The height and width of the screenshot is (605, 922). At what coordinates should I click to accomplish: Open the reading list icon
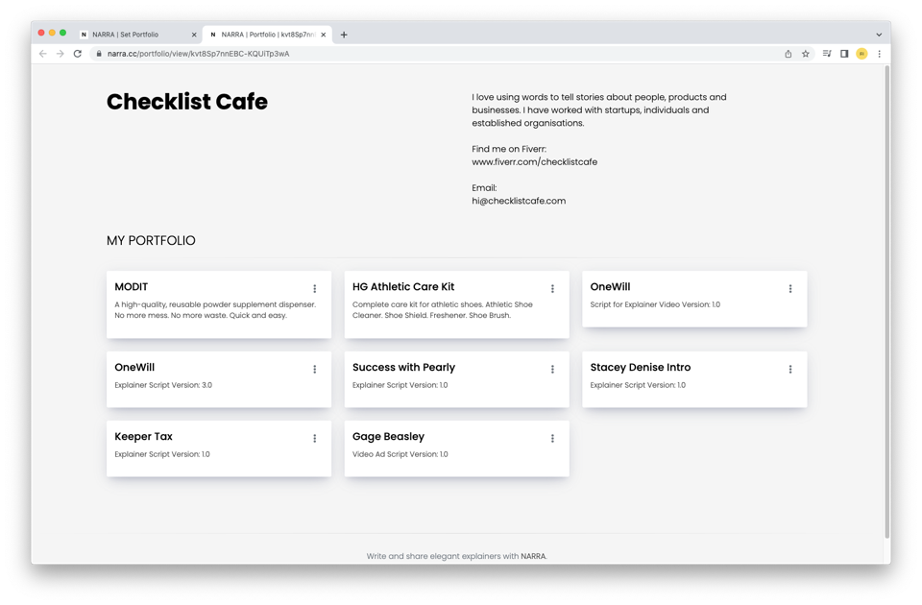(x=827, y=54)
